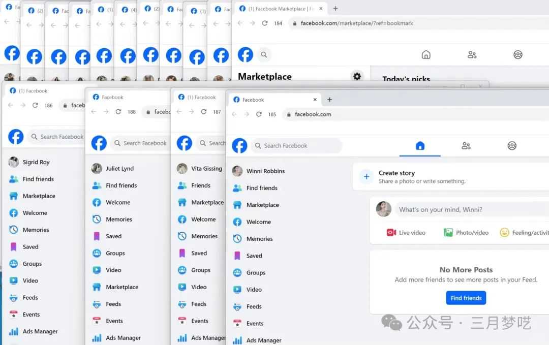This screenshot has height=345, width=549.
Task: Select Welcome in Vita Gissing's sidebar
Action: (196, 219)
